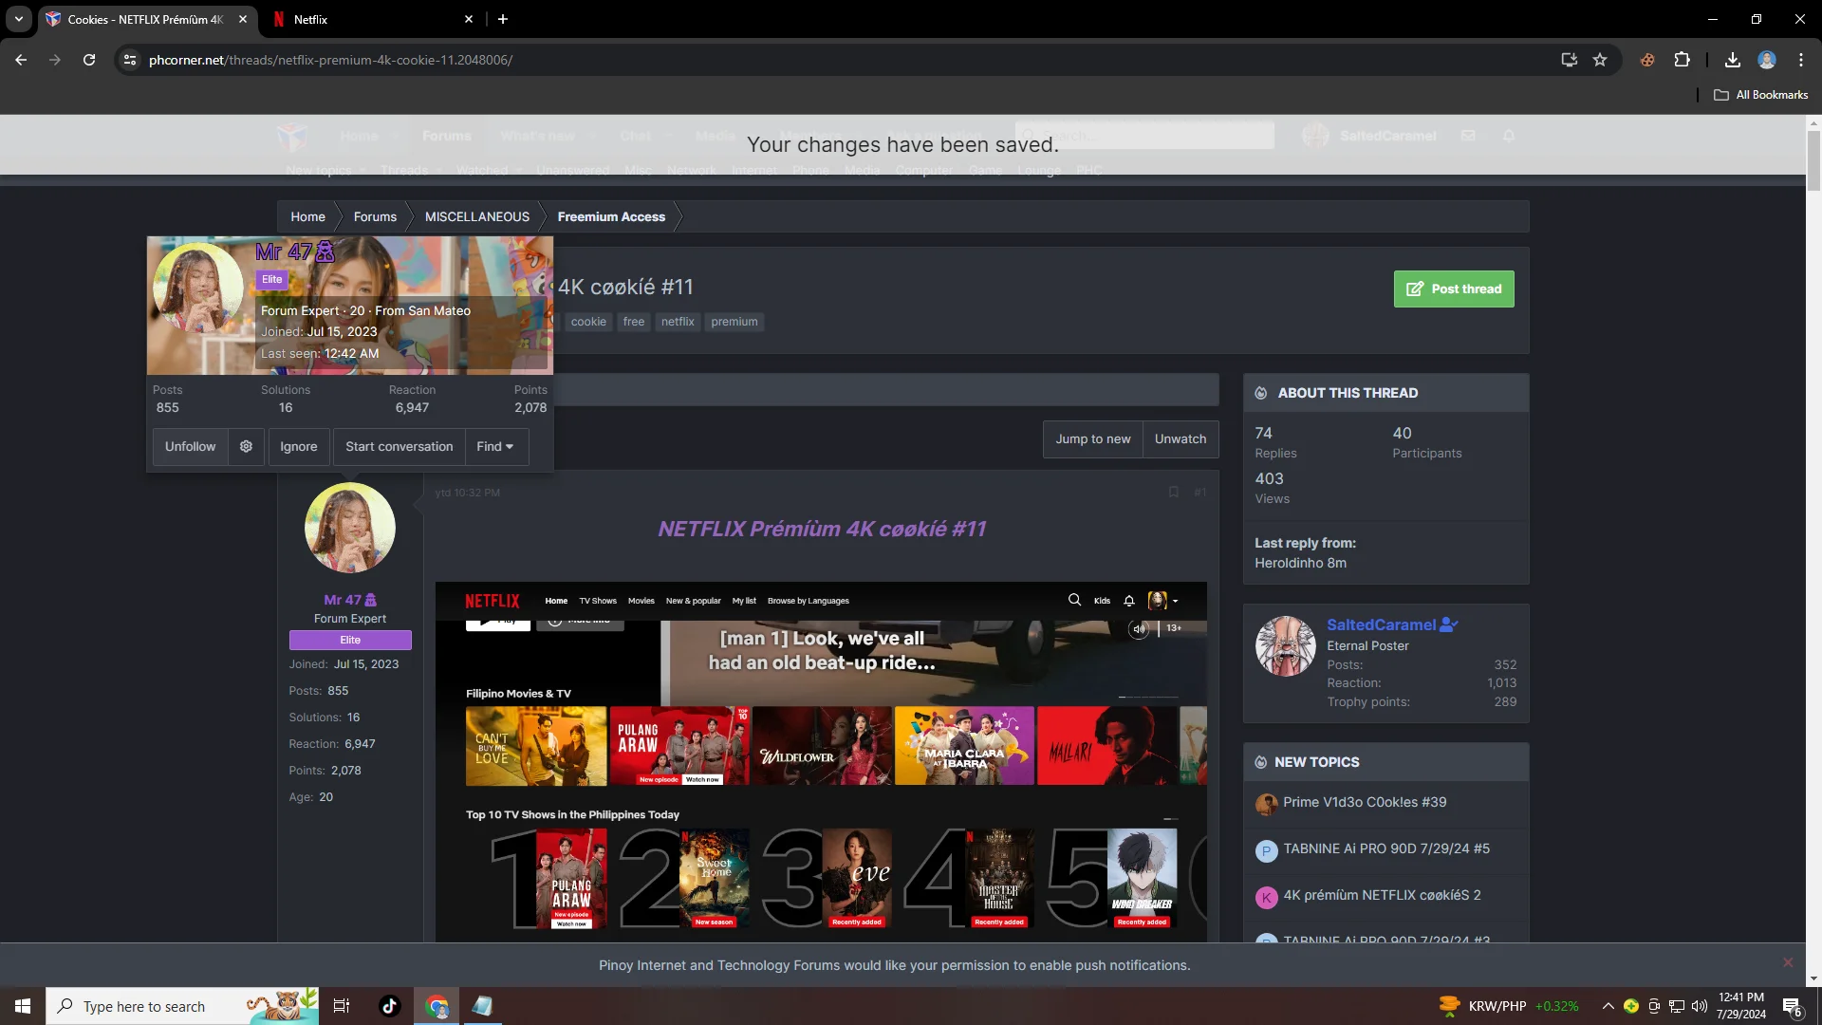Image resolution: width=1822 pixels, height=1025 pixels.
Task: Select the Cookies NETFLIX Premium 4K tab
Action: point(147,19)
